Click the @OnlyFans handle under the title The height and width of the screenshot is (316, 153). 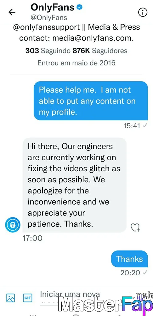point(49,17)
